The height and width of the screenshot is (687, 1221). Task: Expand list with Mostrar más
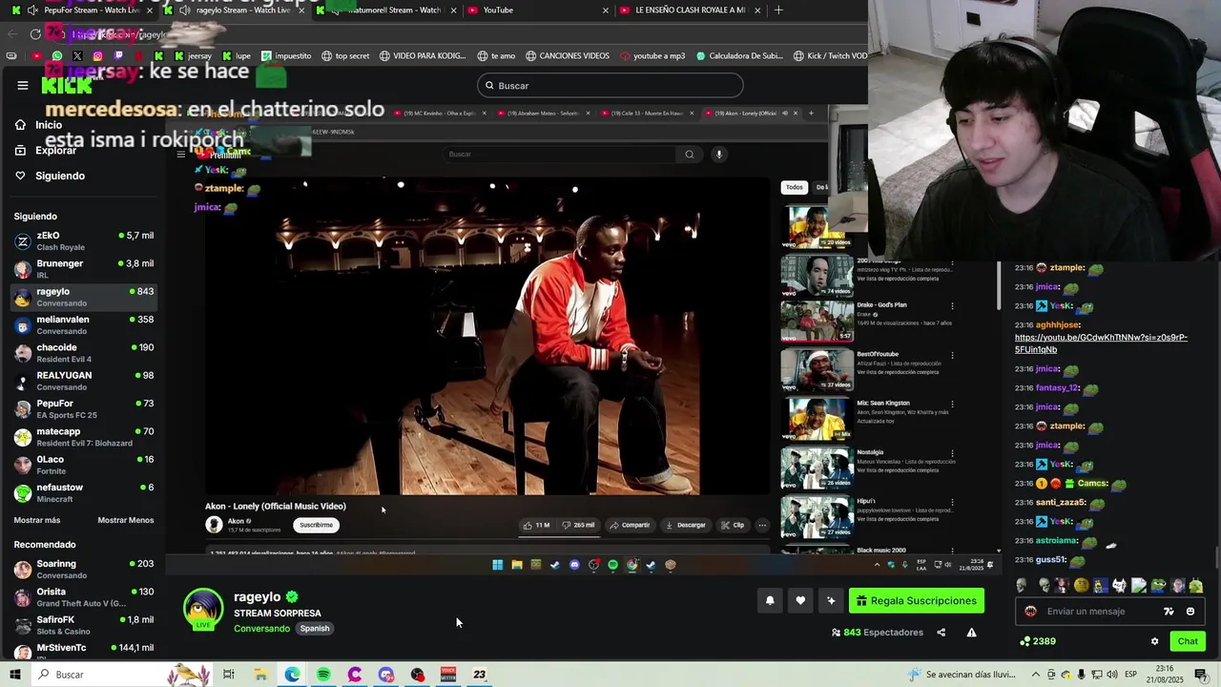[37, 520]
